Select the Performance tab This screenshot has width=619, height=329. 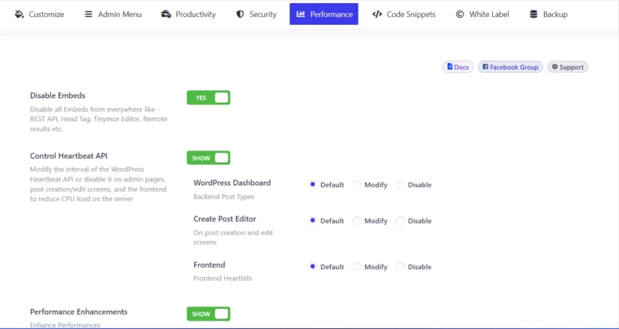(x=324, y=15)
